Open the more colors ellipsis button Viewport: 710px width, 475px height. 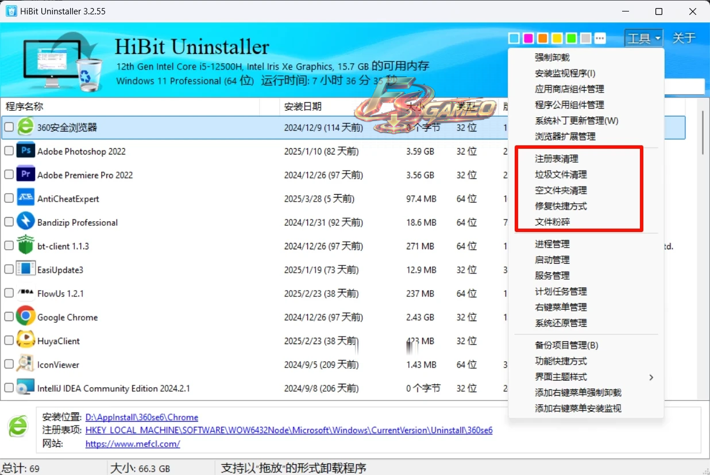pyautogui.click(x=600, y=38)
